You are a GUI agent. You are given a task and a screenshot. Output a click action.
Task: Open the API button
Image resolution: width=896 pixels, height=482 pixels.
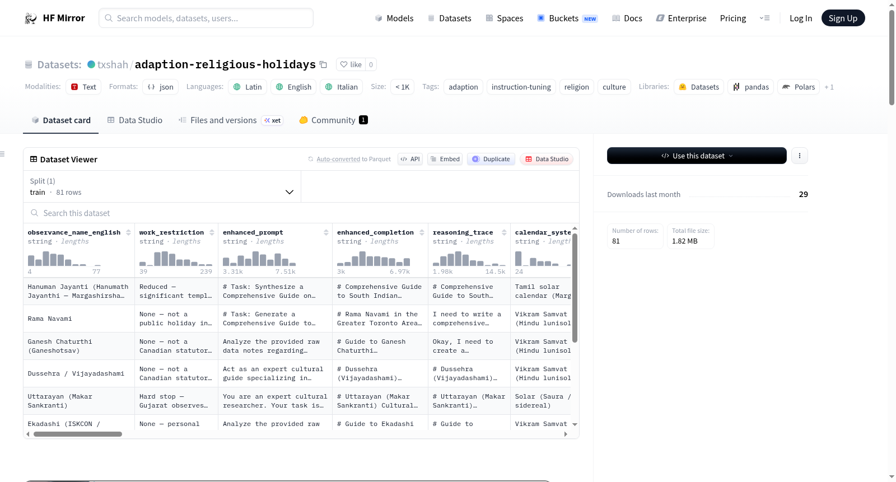410,159
